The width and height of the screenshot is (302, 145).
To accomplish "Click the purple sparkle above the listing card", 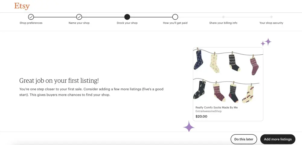I will 267,42.
